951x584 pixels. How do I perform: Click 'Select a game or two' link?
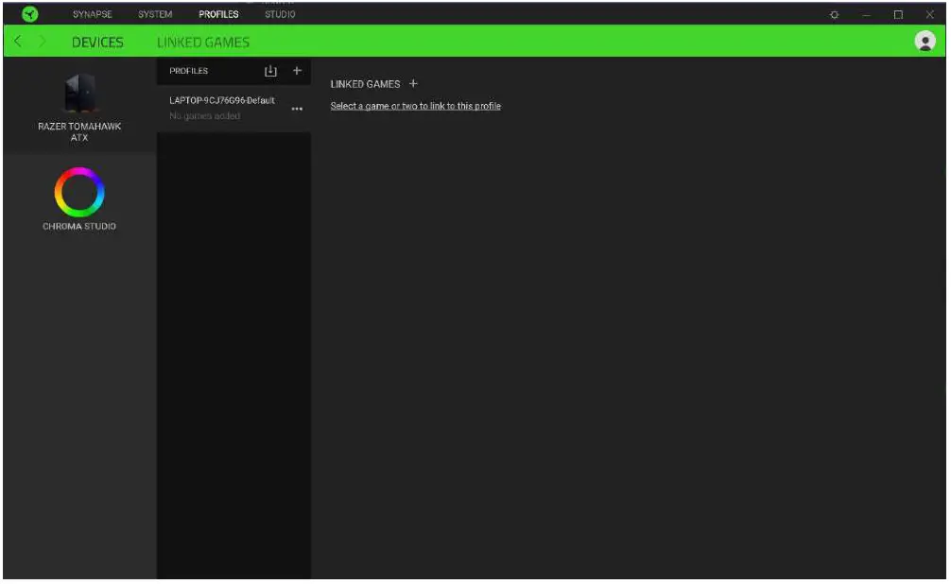[415, 106]
